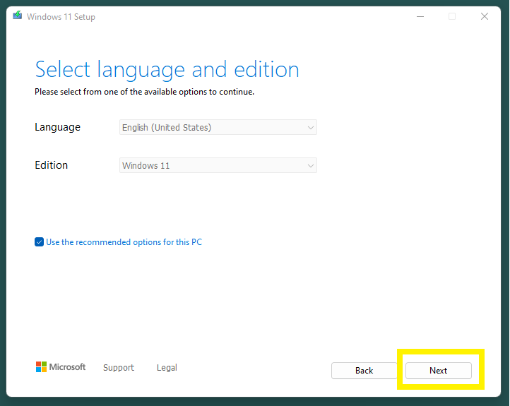510x406 pixels.
Task: Click the Next button
Action: pyautogui.click(x=439, y=371)
